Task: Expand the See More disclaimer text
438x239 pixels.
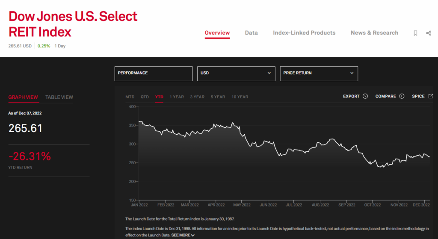Action: 183,235
